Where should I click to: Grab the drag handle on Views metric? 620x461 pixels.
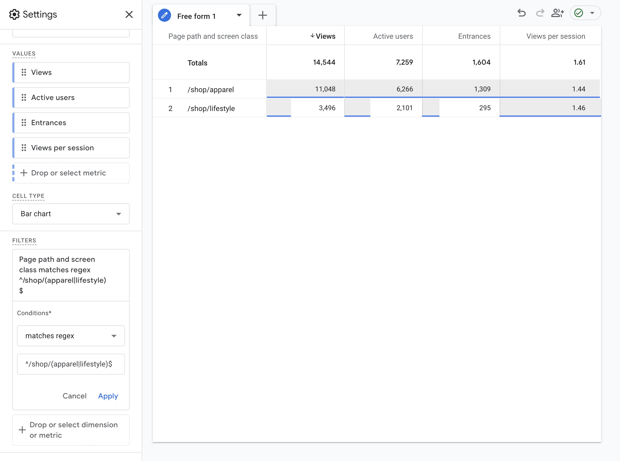[24, 73]
